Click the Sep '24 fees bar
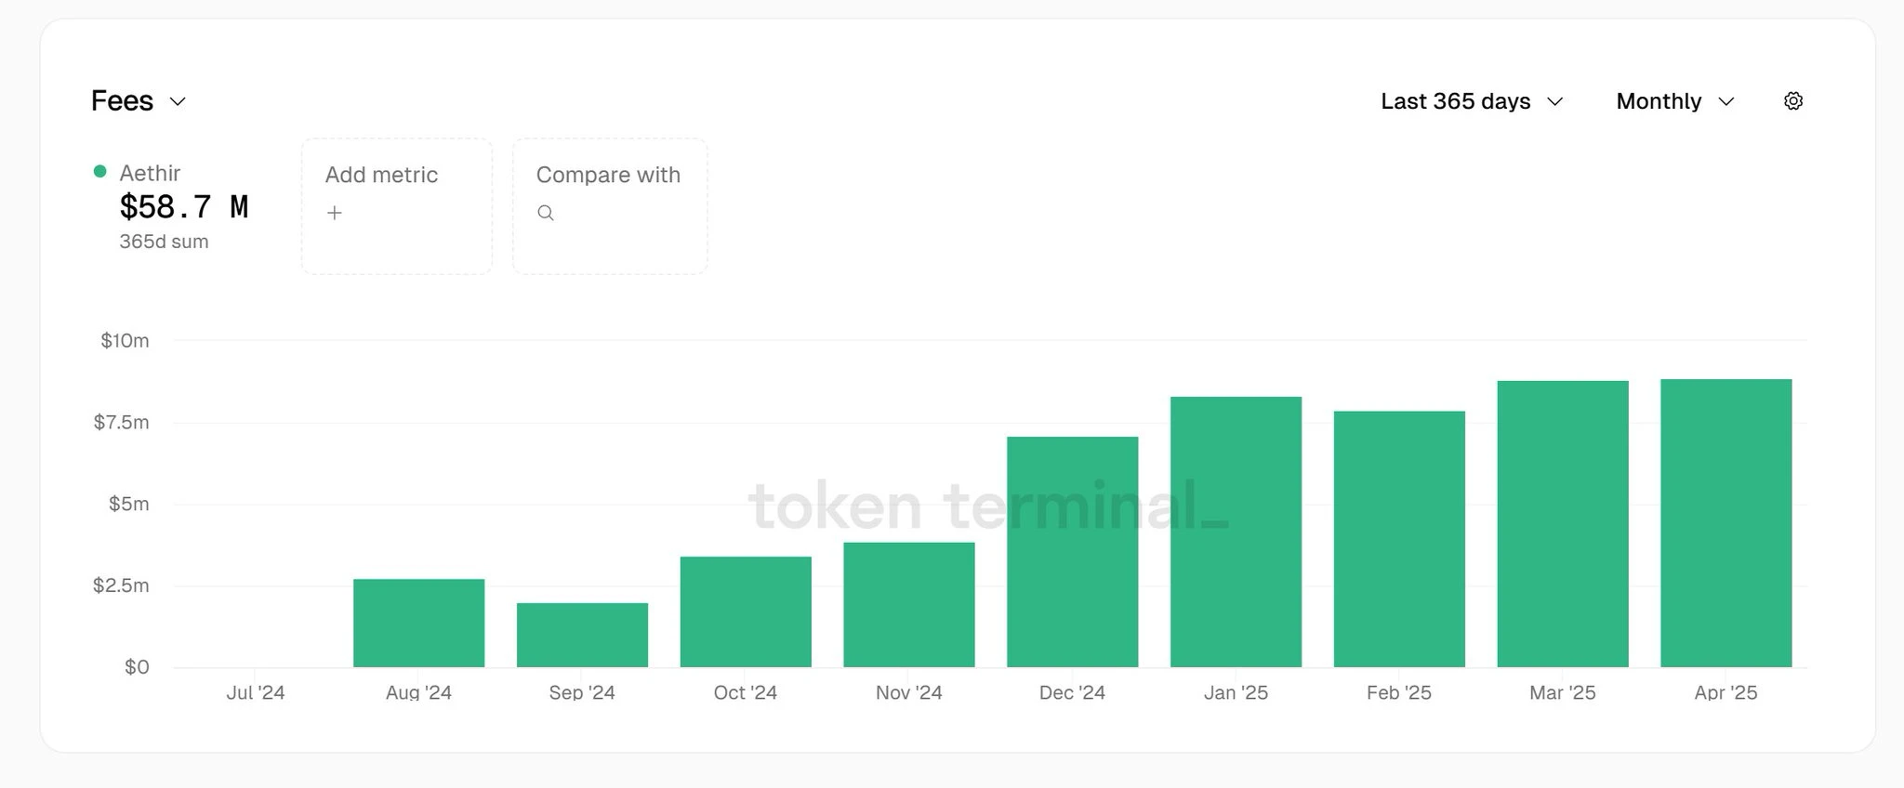This screenshot has height=788, width=1904. 582,635
